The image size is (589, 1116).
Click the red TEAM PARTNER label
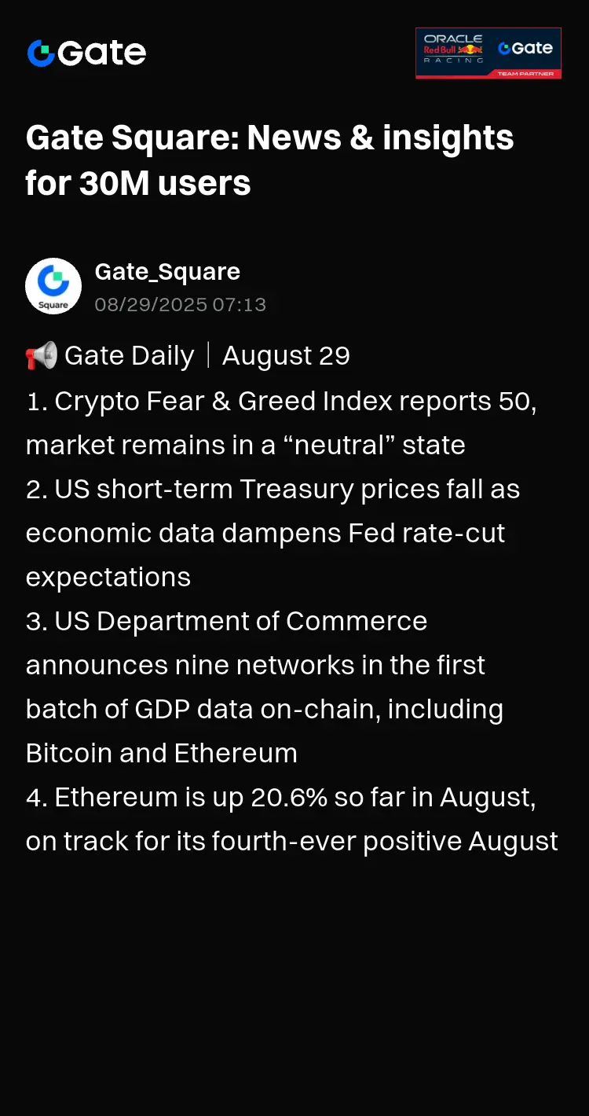tap(525, 74)
